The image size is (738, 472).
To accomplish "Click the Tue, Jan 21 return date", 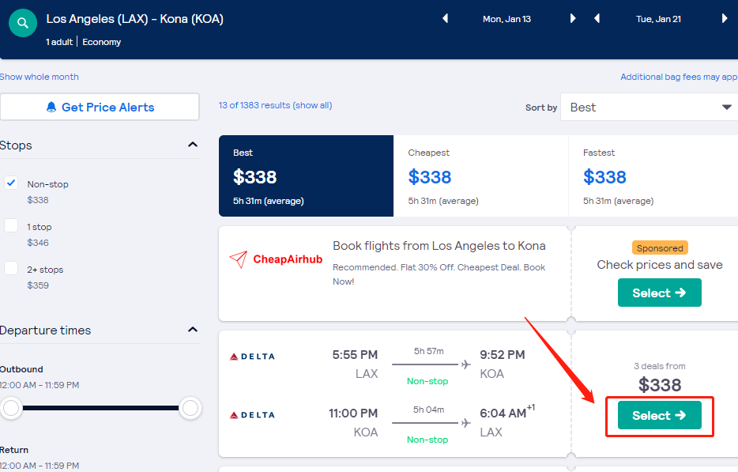I will click(x=658, y=19).
